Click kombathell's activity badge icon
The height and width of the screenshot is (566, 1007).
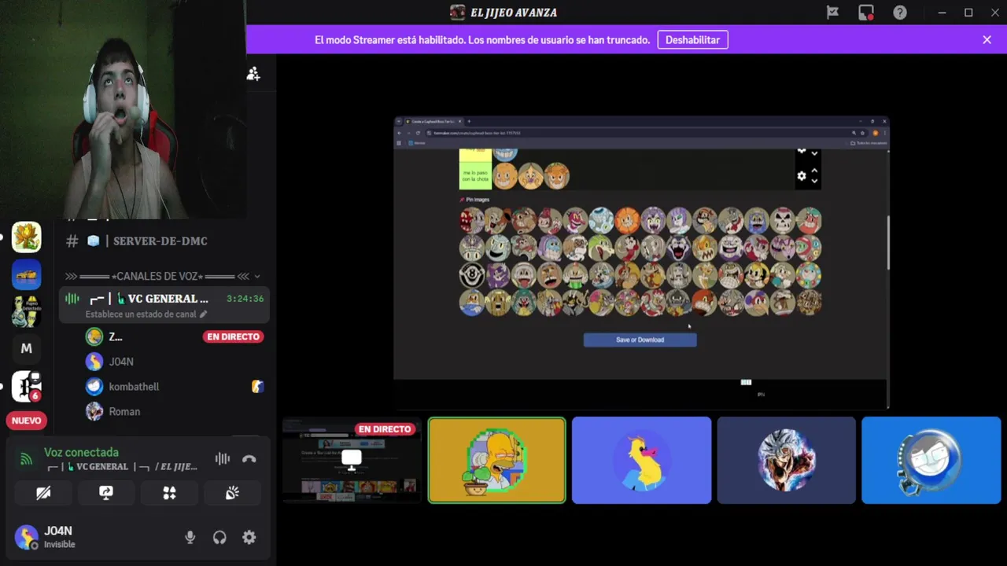tap(256, 386)
